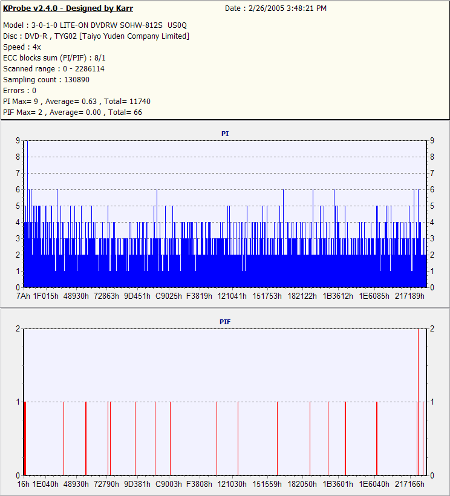Click the 'PI Max= 9' statistics line
450x496 pixels.
[77, 102]
